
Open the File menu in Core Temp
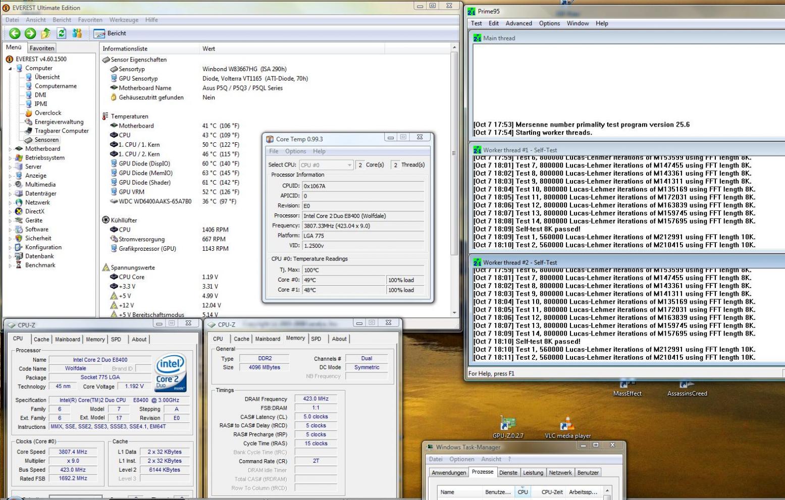coord(274,151)
